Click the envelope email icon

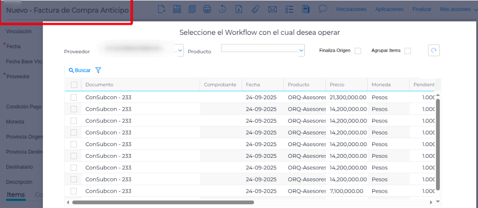[273, 9]
